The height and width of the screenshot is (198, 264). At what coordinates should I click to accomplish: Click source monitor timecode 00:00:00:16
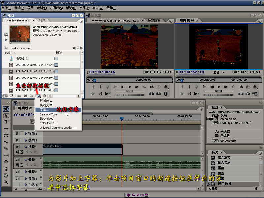(102, 72)
